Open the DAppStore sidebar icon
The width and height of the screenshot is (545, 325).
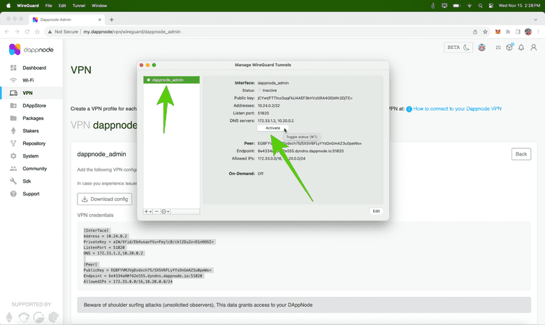[x=14, y=106]
